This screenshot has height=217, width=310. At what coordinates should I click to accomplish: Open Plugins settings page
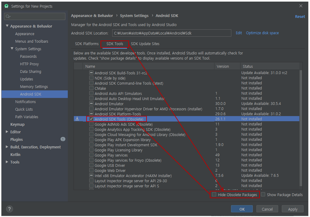[x=16, y=139]
